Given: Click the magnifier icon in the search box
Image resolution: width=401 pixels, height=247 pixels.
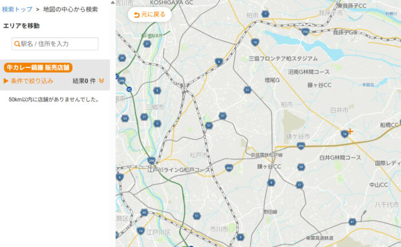Looking at the screenshot, I should [17, 44].
